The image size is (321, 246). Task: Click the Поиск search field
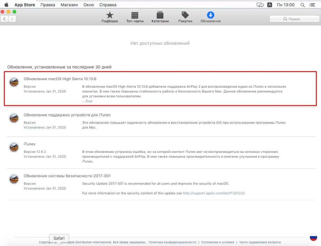coord(294,19)
